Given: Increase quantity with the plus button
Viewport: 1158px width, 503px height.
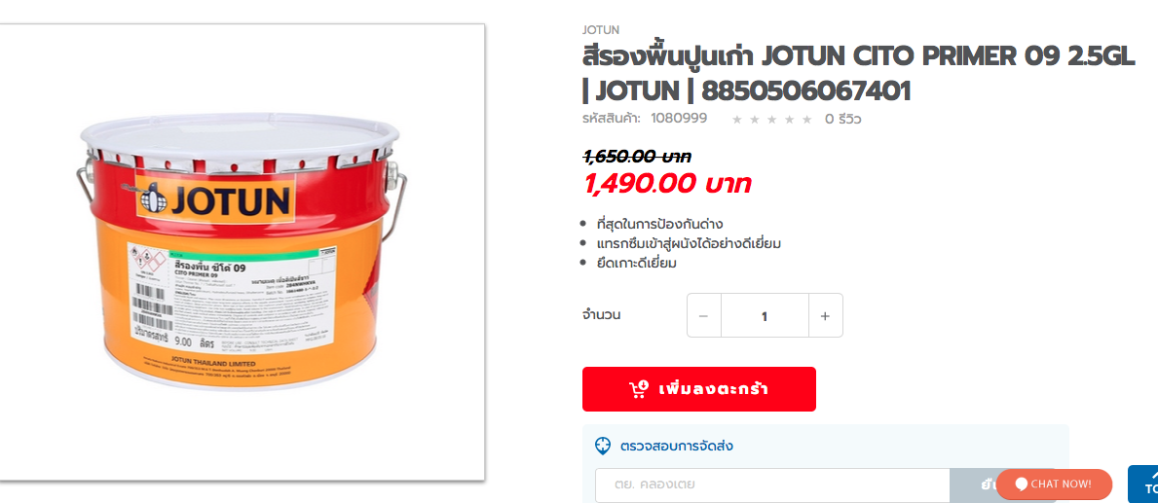Looking at the screenshot, I should pos(826,315).
